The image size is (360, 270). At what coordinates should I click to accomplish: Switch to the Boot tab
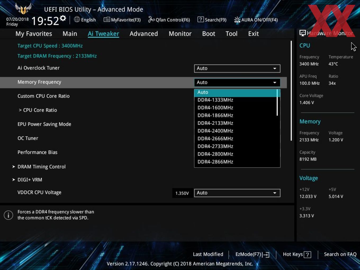(209, 34)
